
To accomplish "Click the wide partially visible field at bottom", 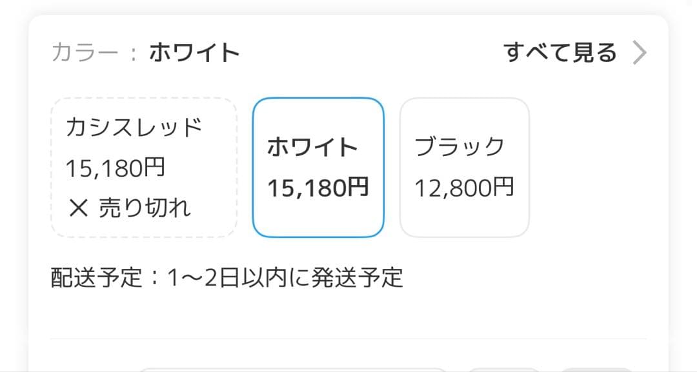I will pyautogui.click(x=294, y=369).
